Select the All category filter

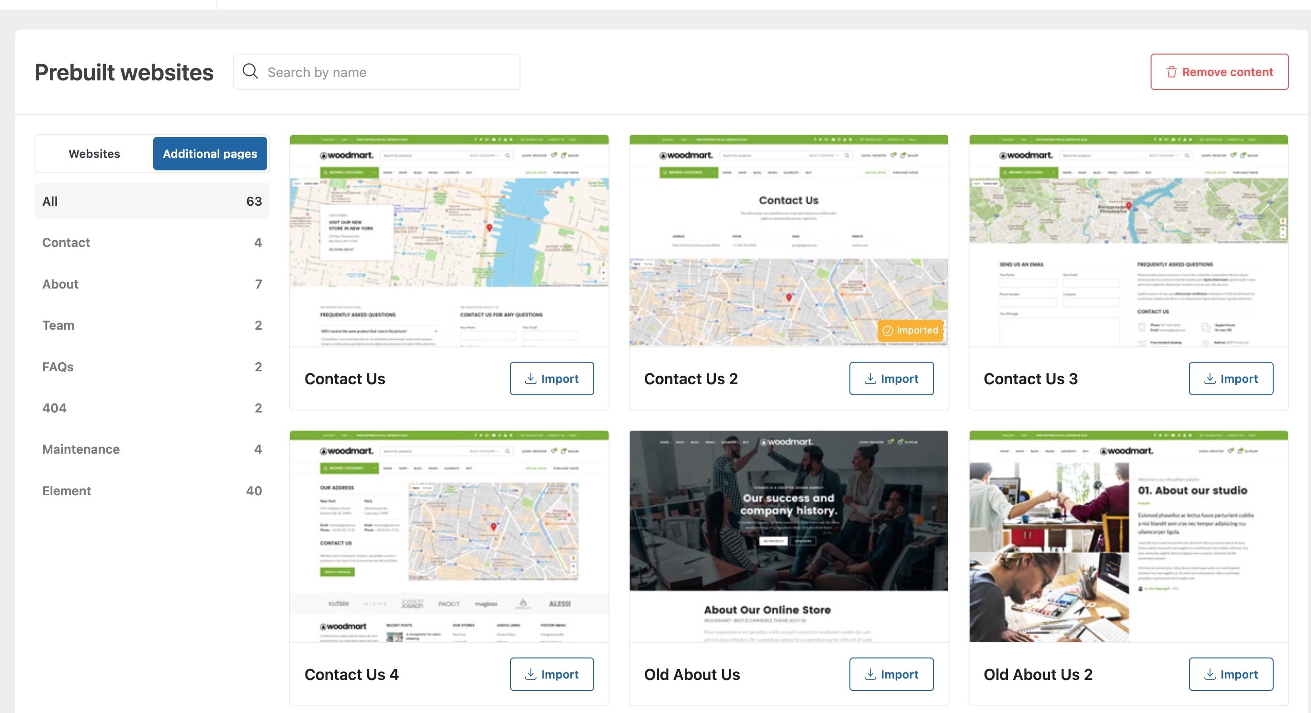click(x=152, y=201)
